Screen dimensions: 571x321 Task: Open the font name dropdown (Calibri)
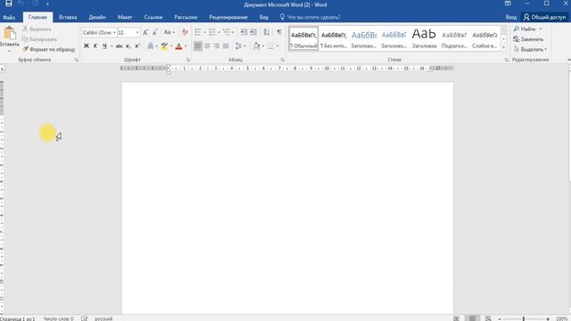[x=114, y=32]
